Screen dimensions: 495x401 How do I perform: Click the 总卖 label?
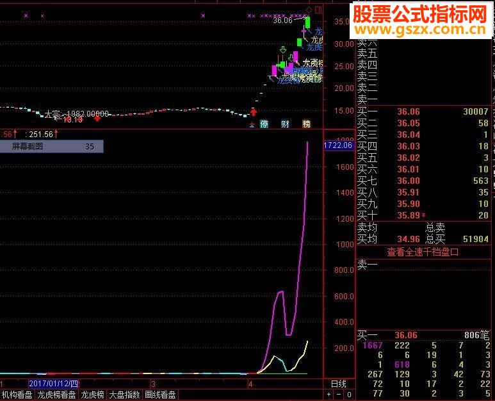tap(435, 227)
